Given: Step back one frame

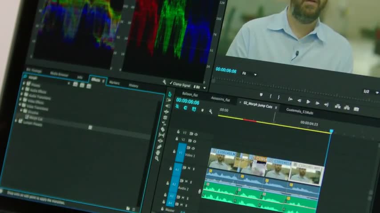Looking at the screenshot, I should [x=299, y=101].
